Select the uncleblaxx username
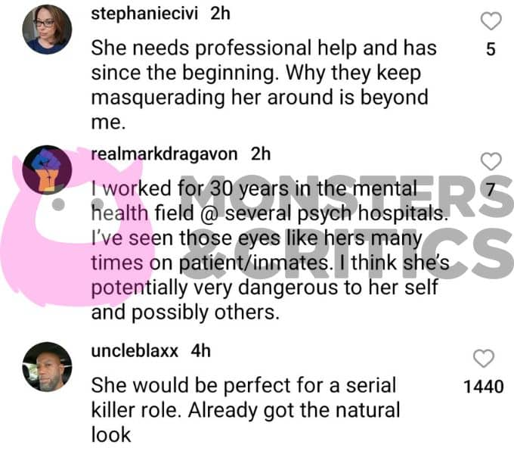 [x=135, y=351]
